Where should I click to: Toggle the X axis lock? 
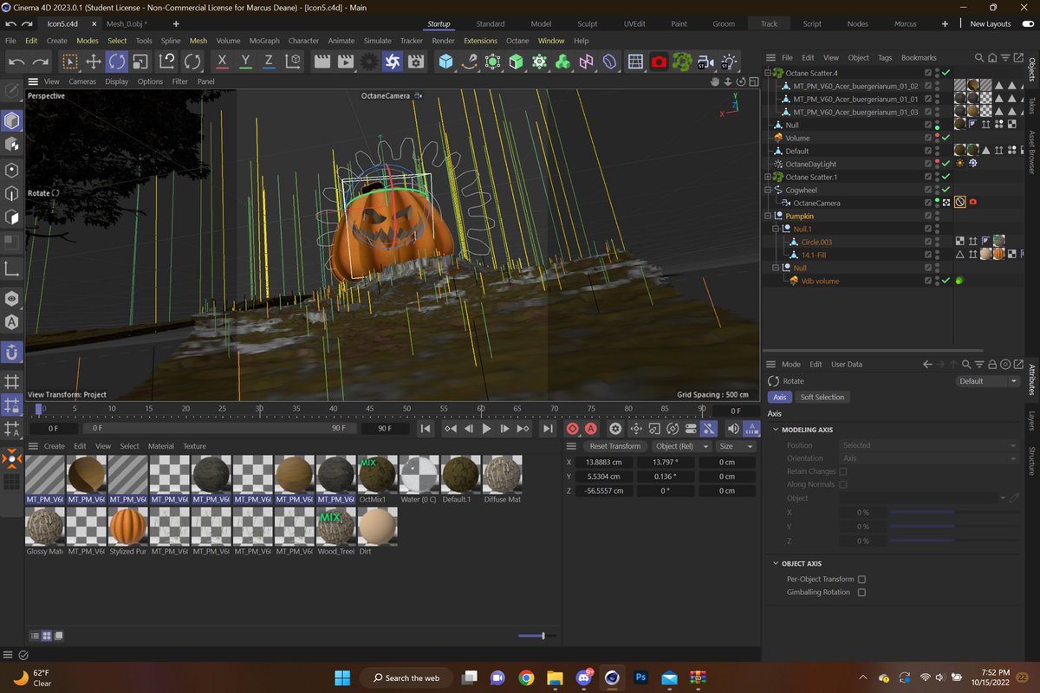(222, 62)
